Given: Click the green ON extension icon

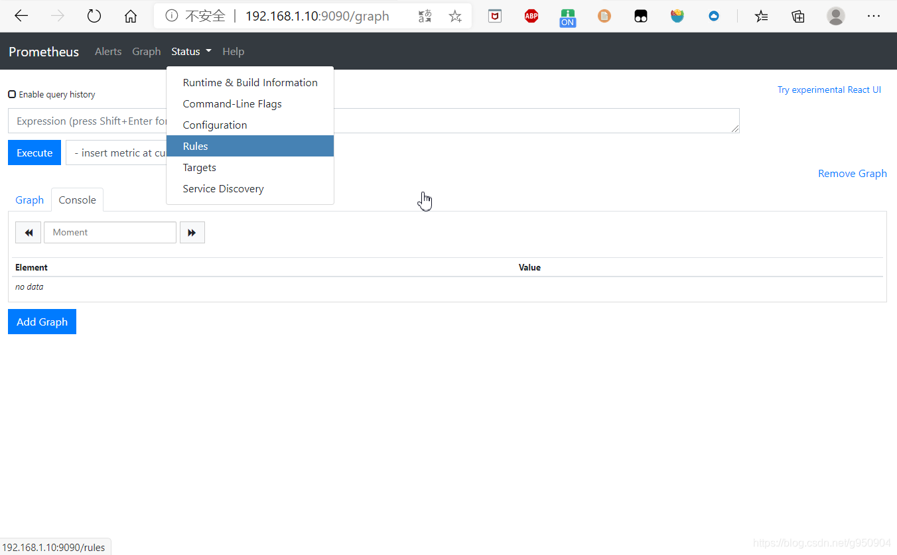Looking at the screenshot, I should coord(568,17).
